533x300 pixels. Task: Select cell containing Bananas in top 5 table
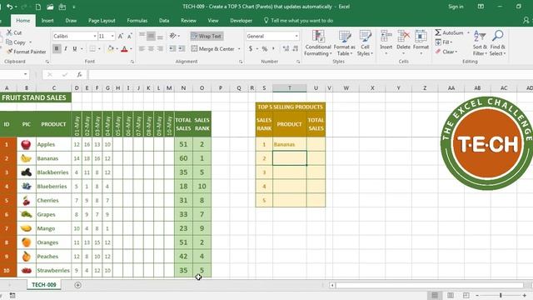click(290, 144)
